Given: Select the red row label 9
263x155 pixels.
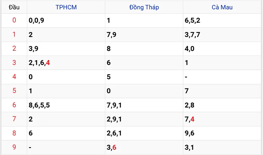Looking at the screenshot, I should [14, 147].
